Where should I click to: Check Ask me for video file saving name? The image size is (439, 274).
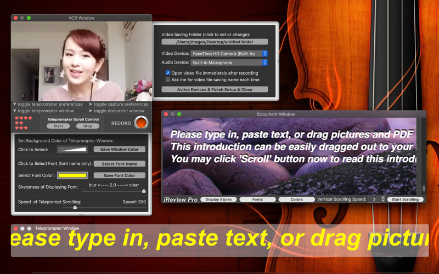[x=168, y=79]
